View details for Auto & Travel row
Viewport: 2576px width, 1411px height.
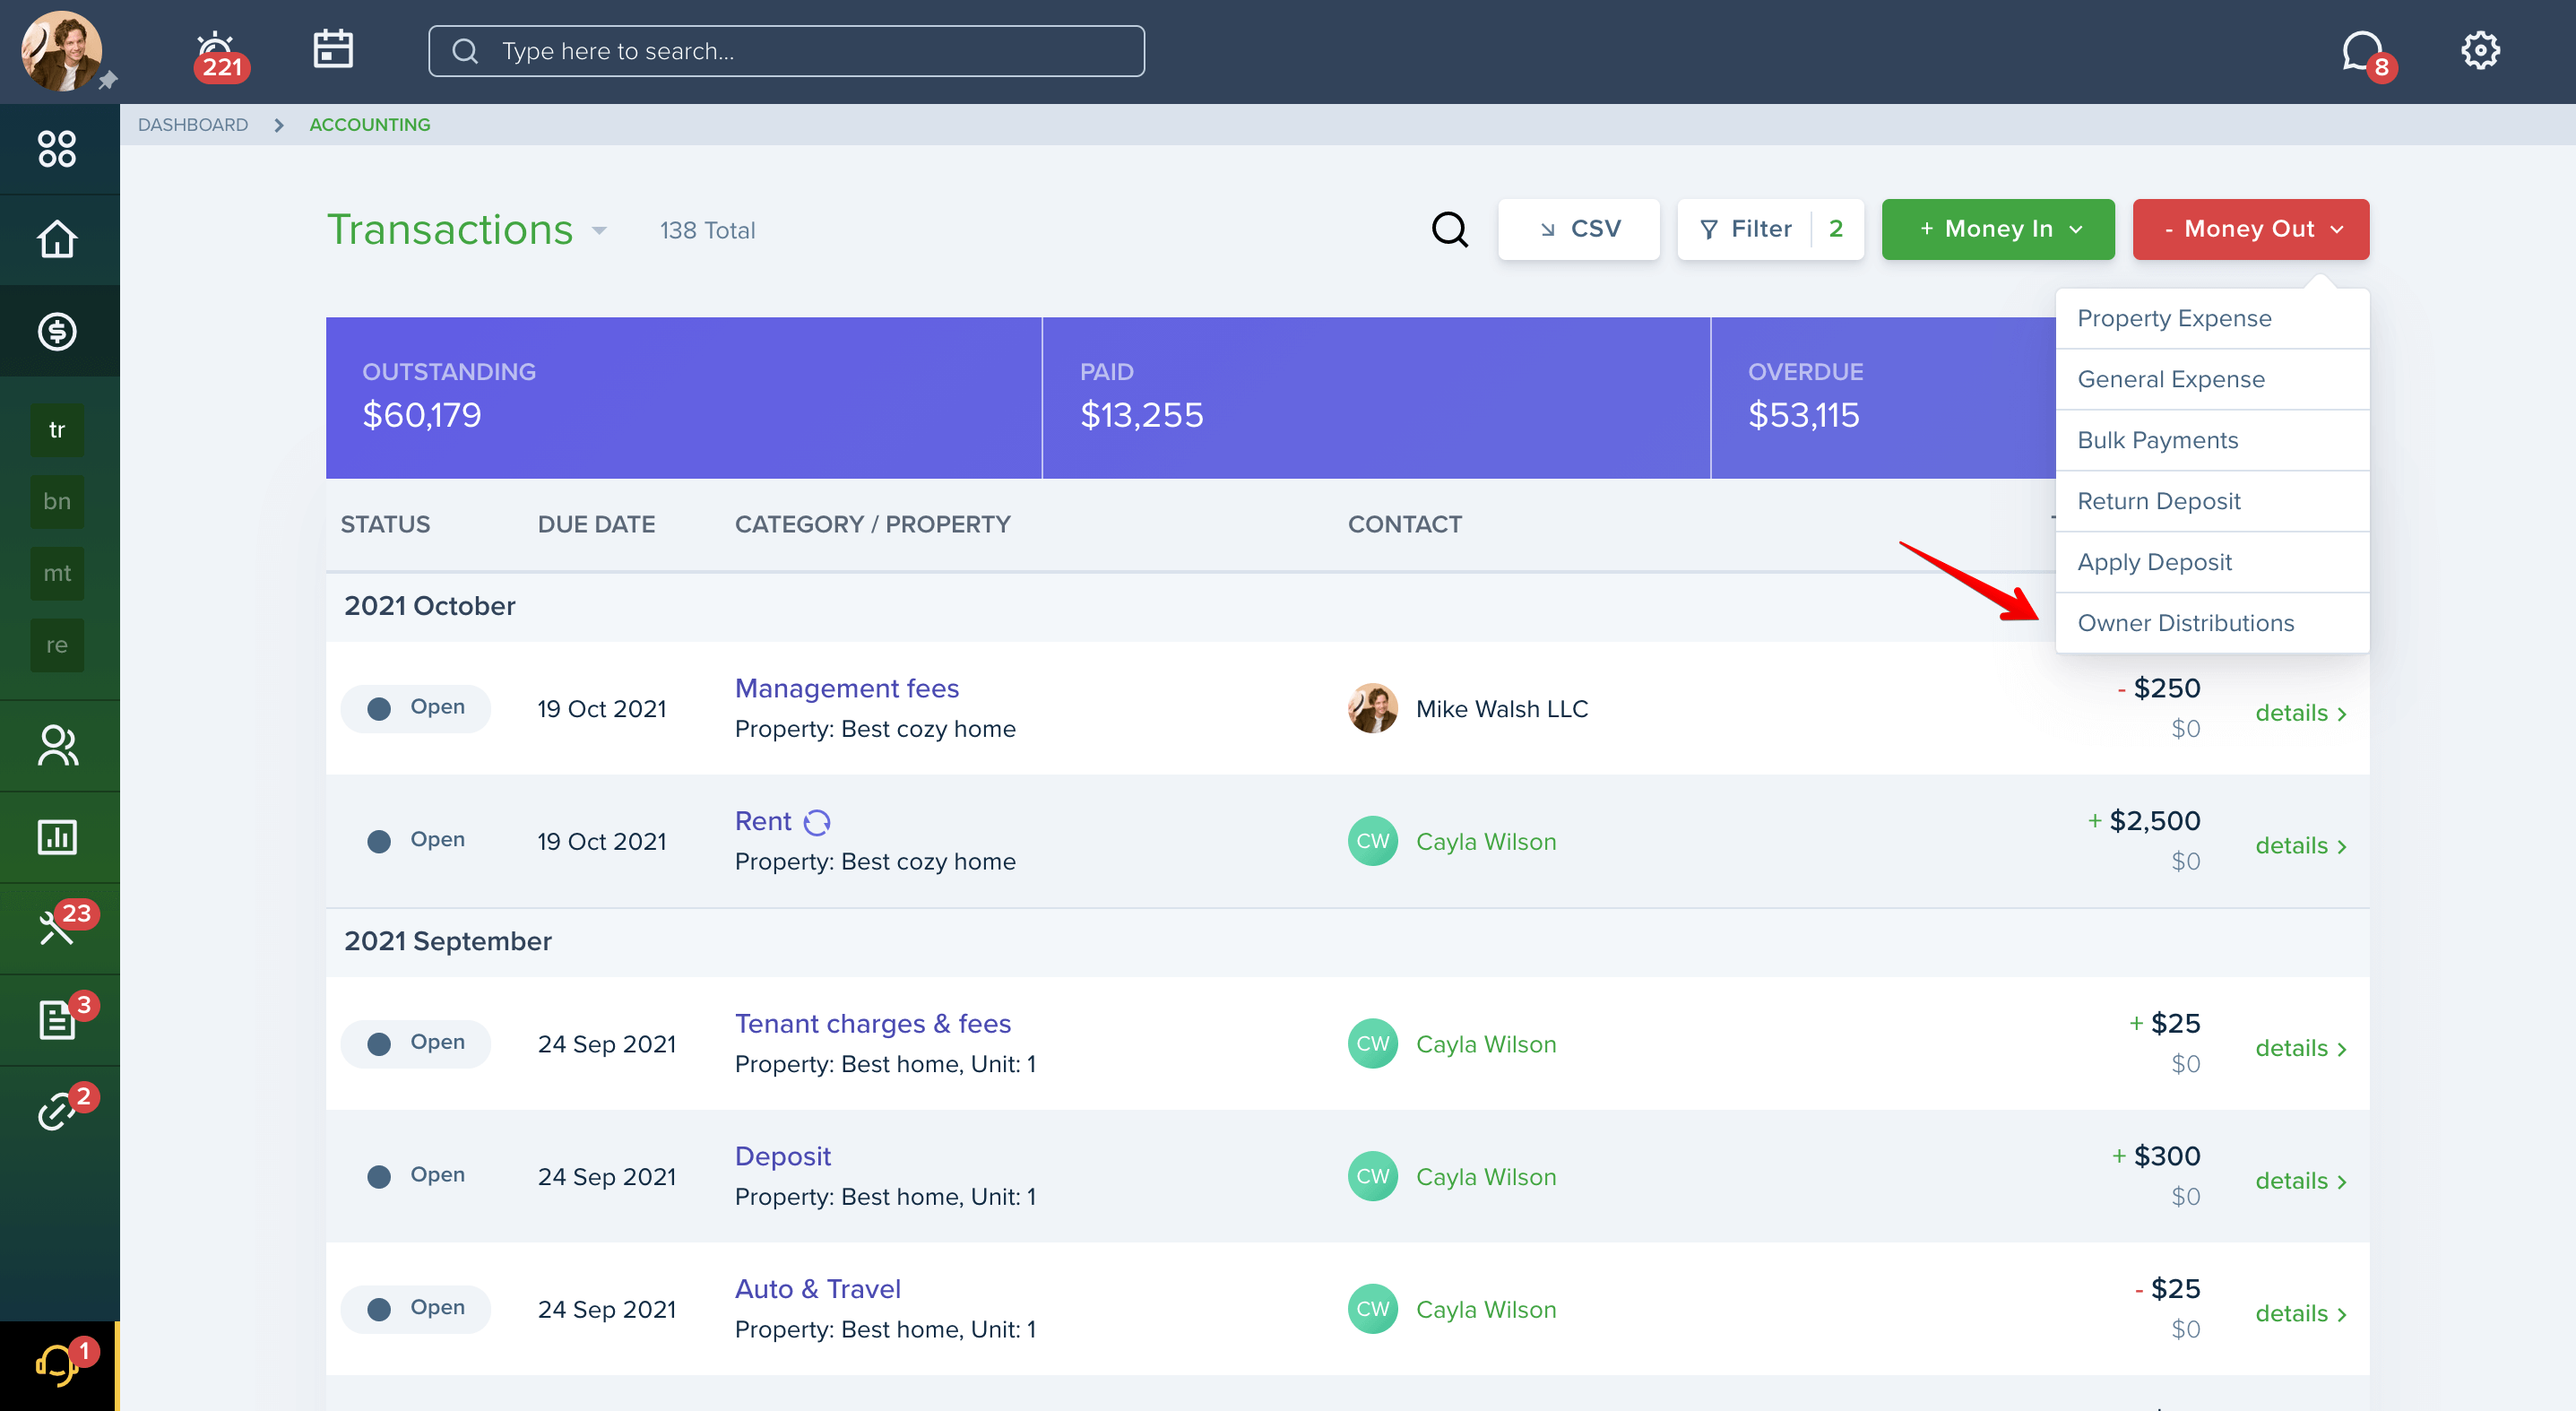click(2300, 1314)
